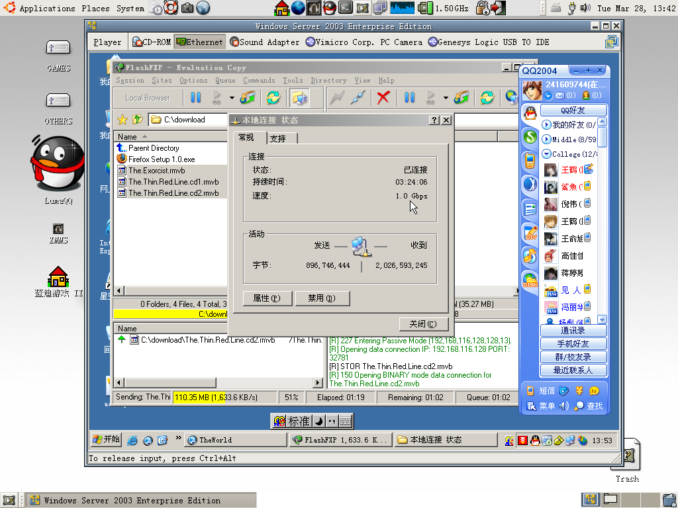The height and width of the screenshot is (508, 678).
Task: Open LumaQQ penguin desktop icon
Action: coord(57,163)
